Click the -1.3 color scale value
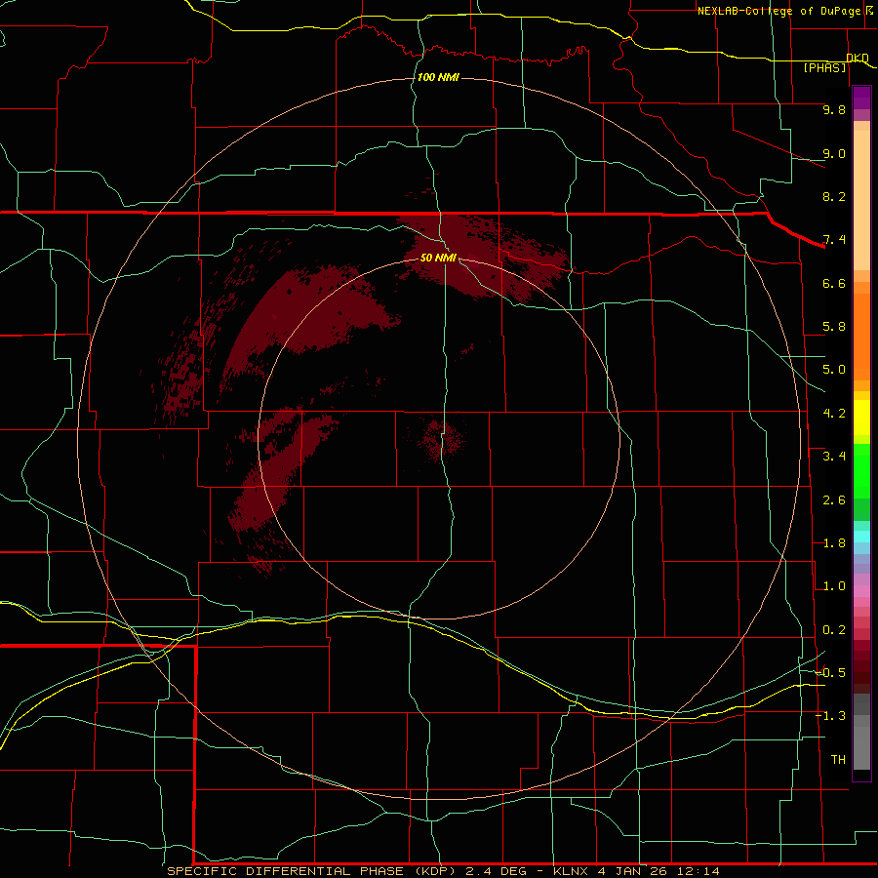Viewport: 878px width, 878px height. (x=830, y=716)
